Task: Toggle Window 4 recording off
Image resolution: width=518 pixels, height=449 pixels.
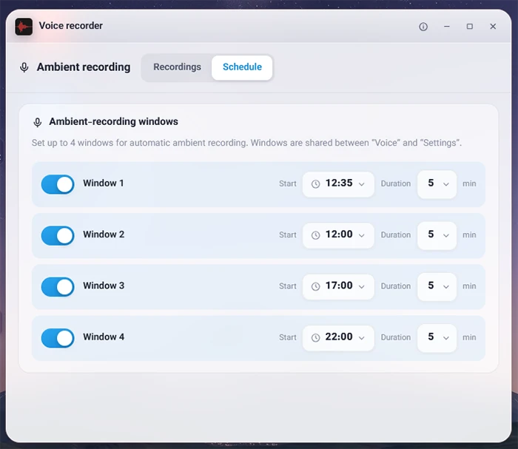Action: pos(58,338)
